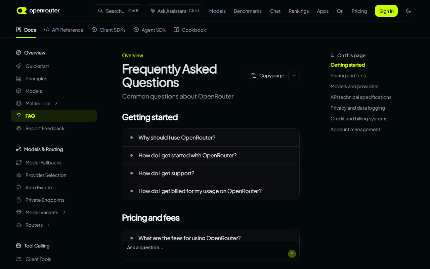Click the Overview compass icon in sidebar
The width and height of the screenshot is (430, 269).
coord(18,53)
